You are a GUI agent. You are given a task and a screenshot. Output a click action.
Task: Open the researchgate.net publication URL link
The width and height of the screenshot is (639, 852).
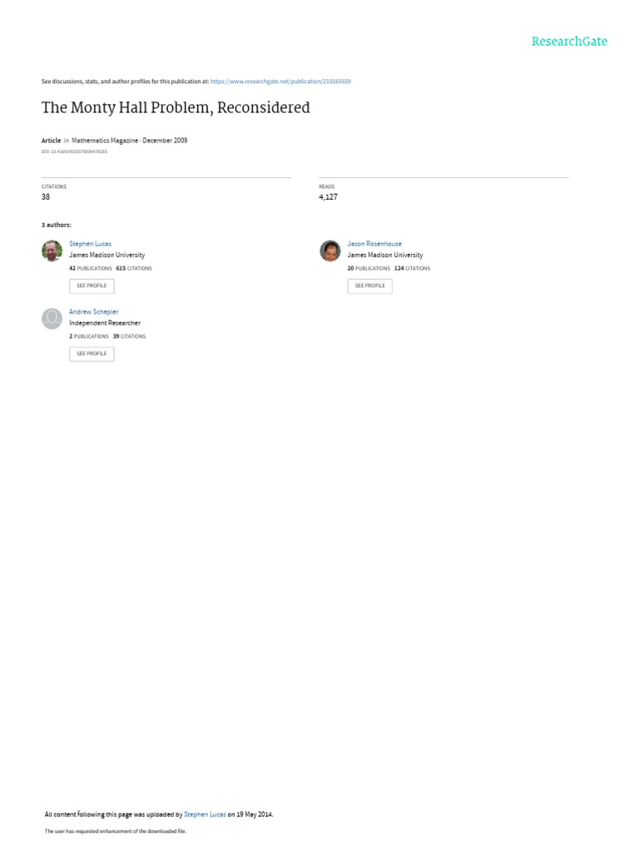280,82
